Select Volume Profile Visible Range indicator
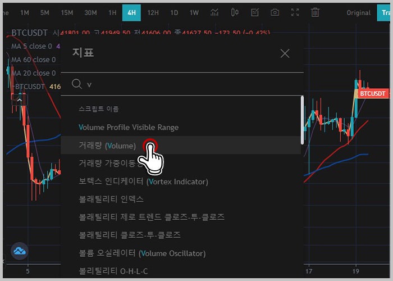This screenshot has height=281, width=393. pos(129,127)
